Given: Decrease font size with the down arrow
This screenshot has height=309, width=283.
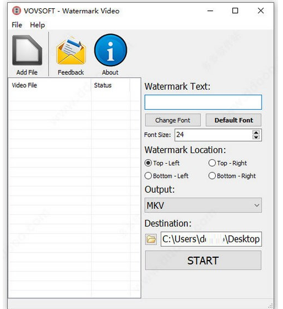Looking at the screenshot, I should coord(256,137).
